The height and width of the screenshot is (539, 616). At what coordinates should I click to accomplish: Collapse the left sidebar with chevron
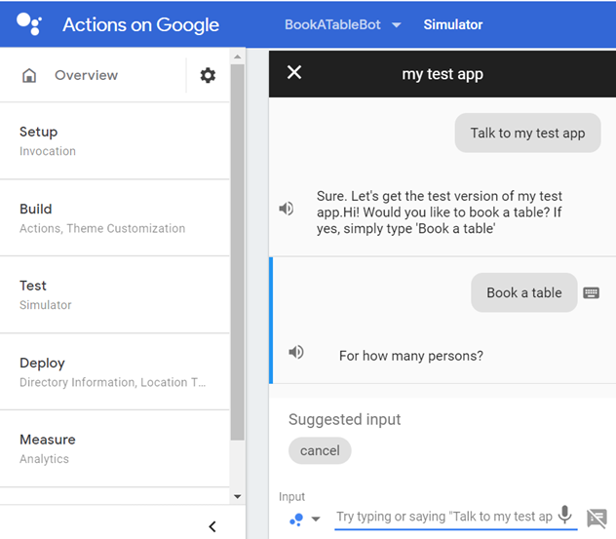click(x=212, y=526)
